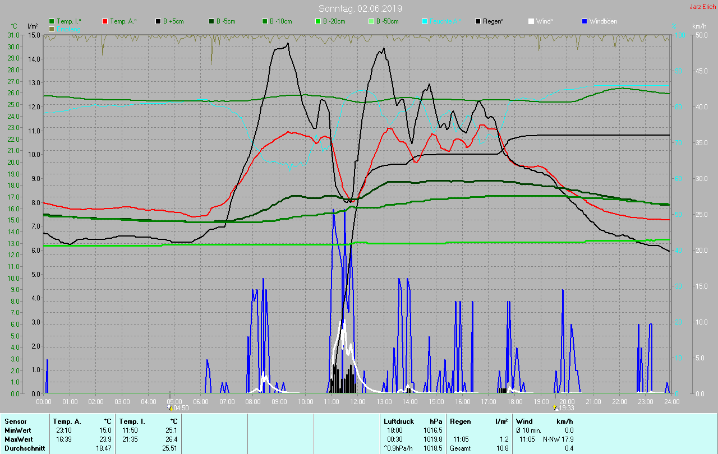Click the Regen column header in table
The width and height of the screenshot is (718, 454).
(460, 421)
